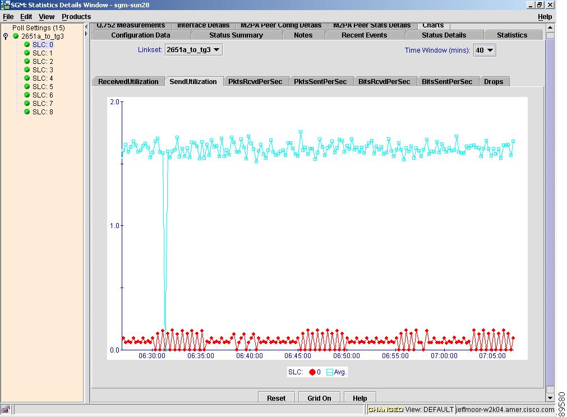Click the Help button below the chart
The height and width of the screenshot is (417, 567).
(x=359, y=398)
